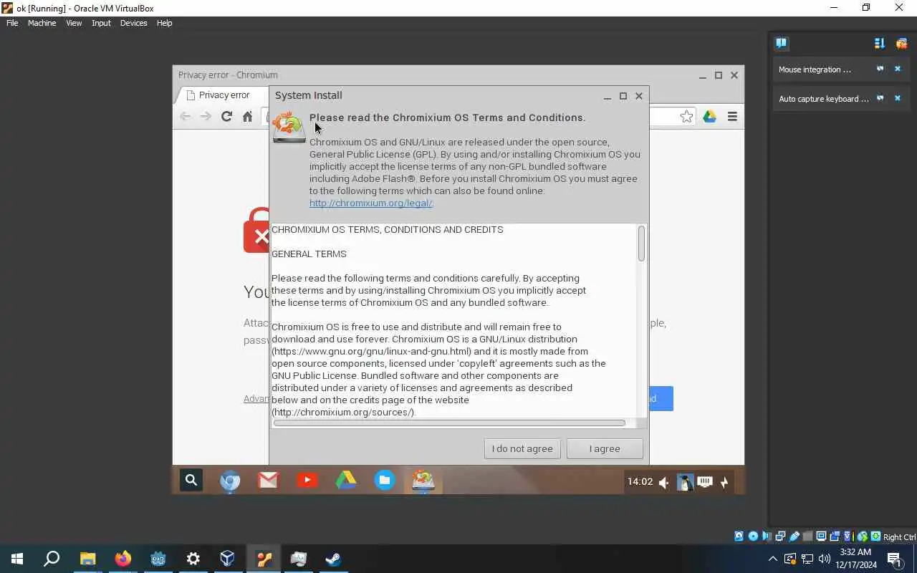Click the "I do not agree" button

click(x=522, y=448)
